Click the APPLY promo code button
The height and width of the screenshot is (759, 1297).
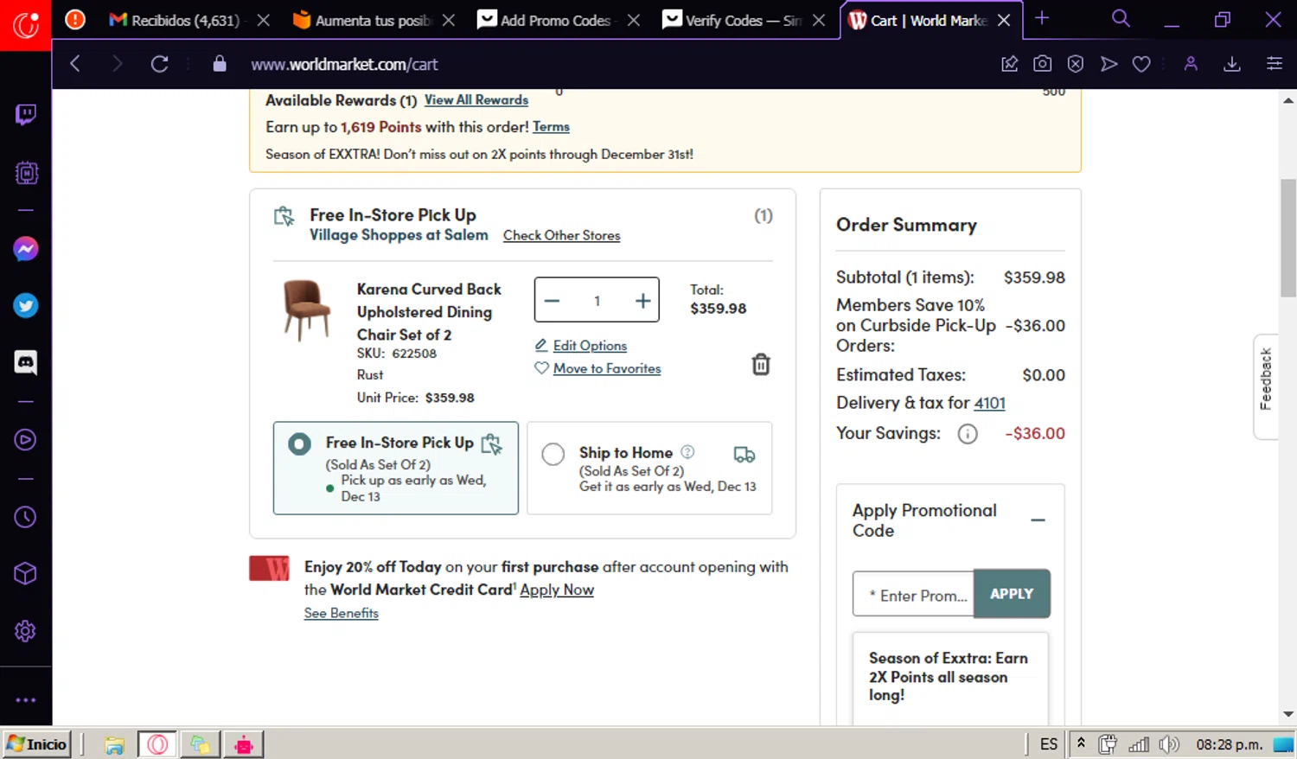pos(1012,594)
